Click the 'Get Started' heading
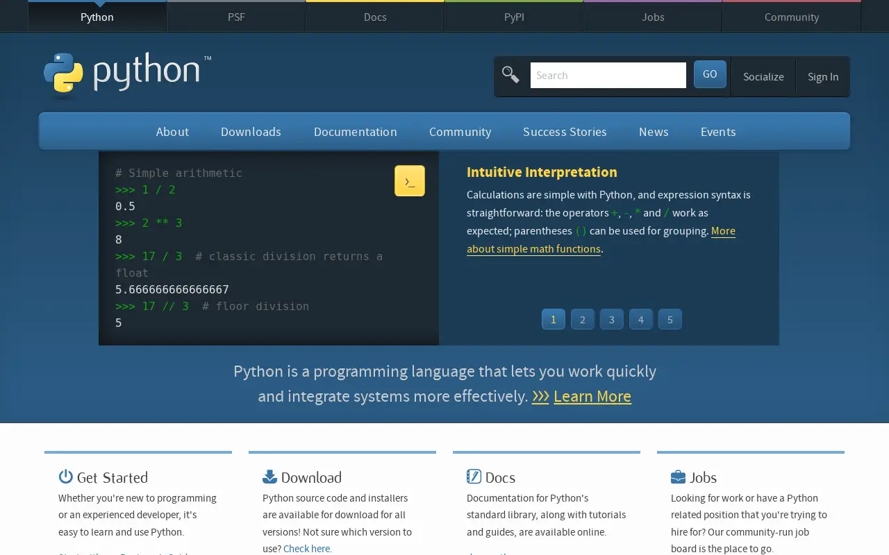This screenshot has height=555, width=889. (x=113, y=477)
